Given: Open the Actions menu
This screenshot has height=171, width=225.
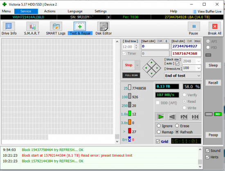Looking at the screenshot, I should coord(49,11).
